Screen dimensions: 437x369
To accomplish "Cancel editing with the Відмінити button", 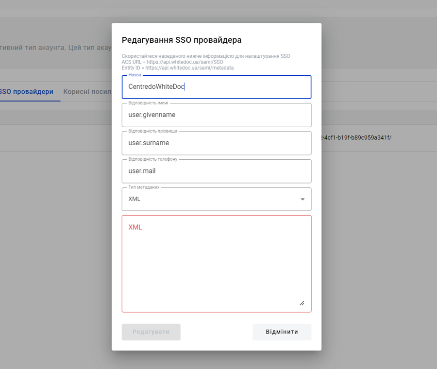I will click(282, 332).
